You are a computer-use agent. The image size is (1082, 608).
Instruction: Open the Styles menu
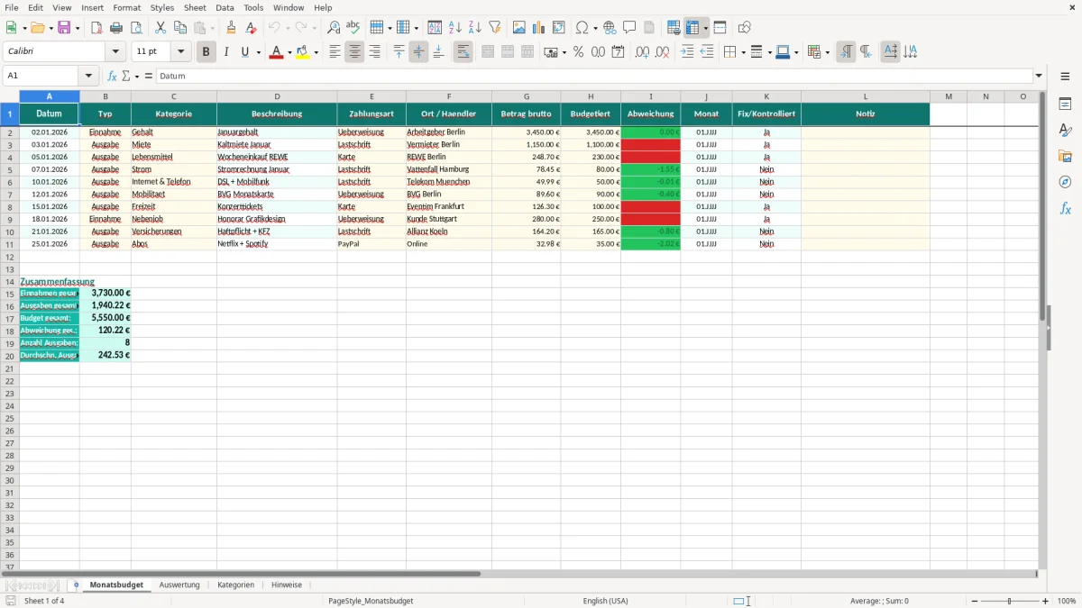[162, 7]
